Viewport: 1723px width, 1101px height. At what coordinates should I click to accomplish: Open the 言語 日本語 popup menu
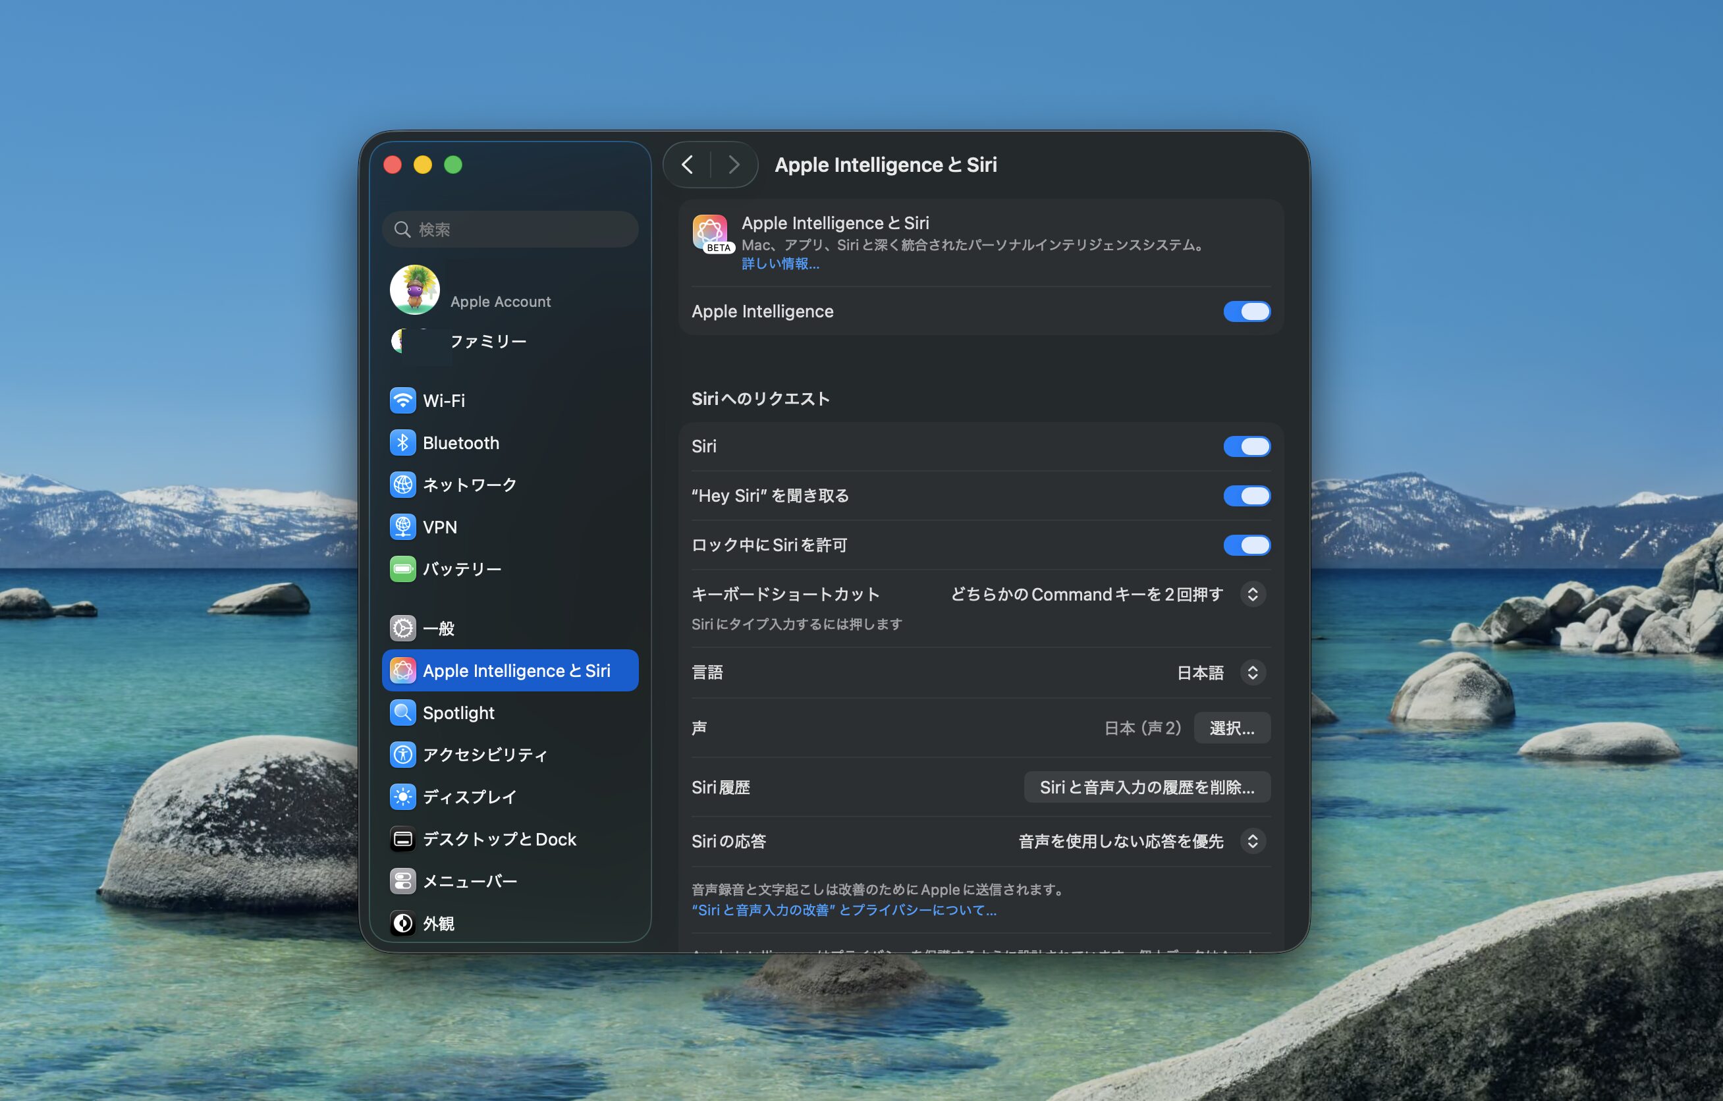point(1221,672)
